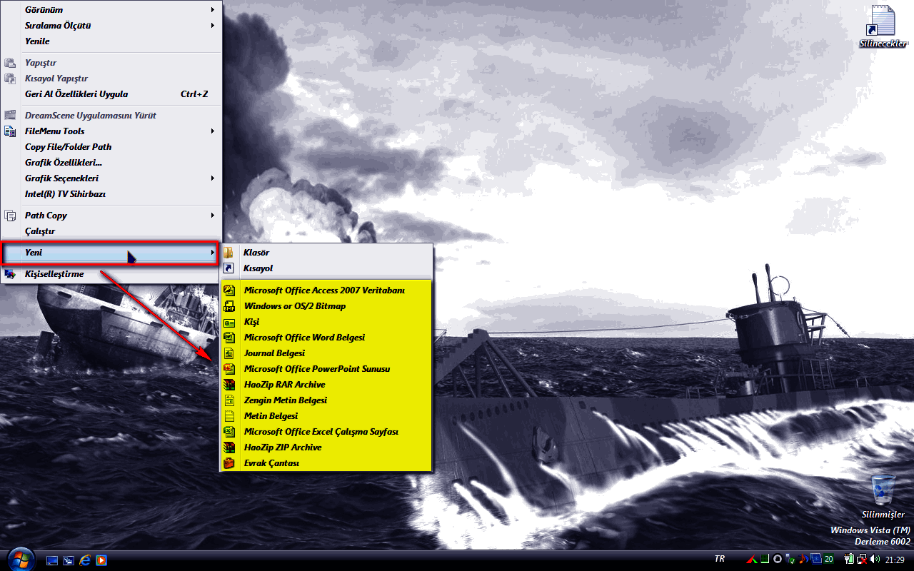Click the Show Desktop quick launch icon
Viewport: 914px width, 571px height.
pos(52,560)
